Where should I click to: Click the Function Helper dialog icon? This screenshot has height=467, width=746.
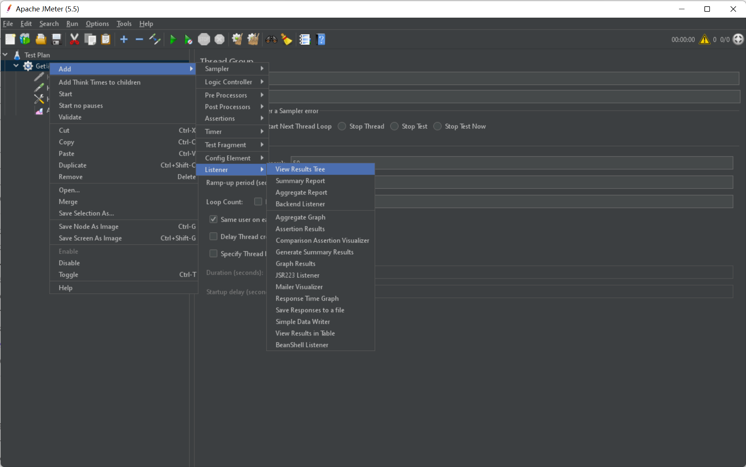point(305,39)
